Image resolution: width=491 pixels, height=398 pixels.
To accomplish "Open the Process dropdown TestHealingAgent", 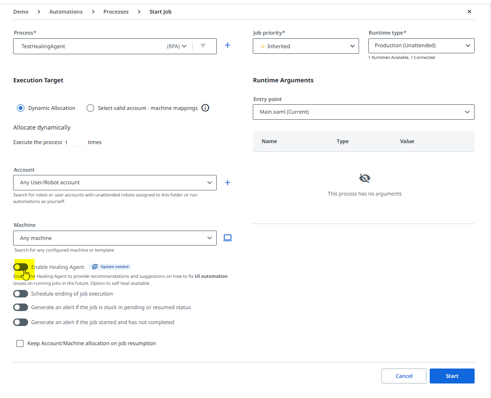I will [115, 46].
